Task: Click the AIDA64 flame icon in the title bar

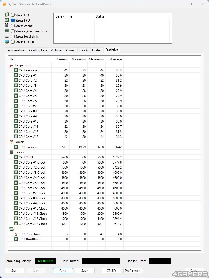Action: click(5, 4)
